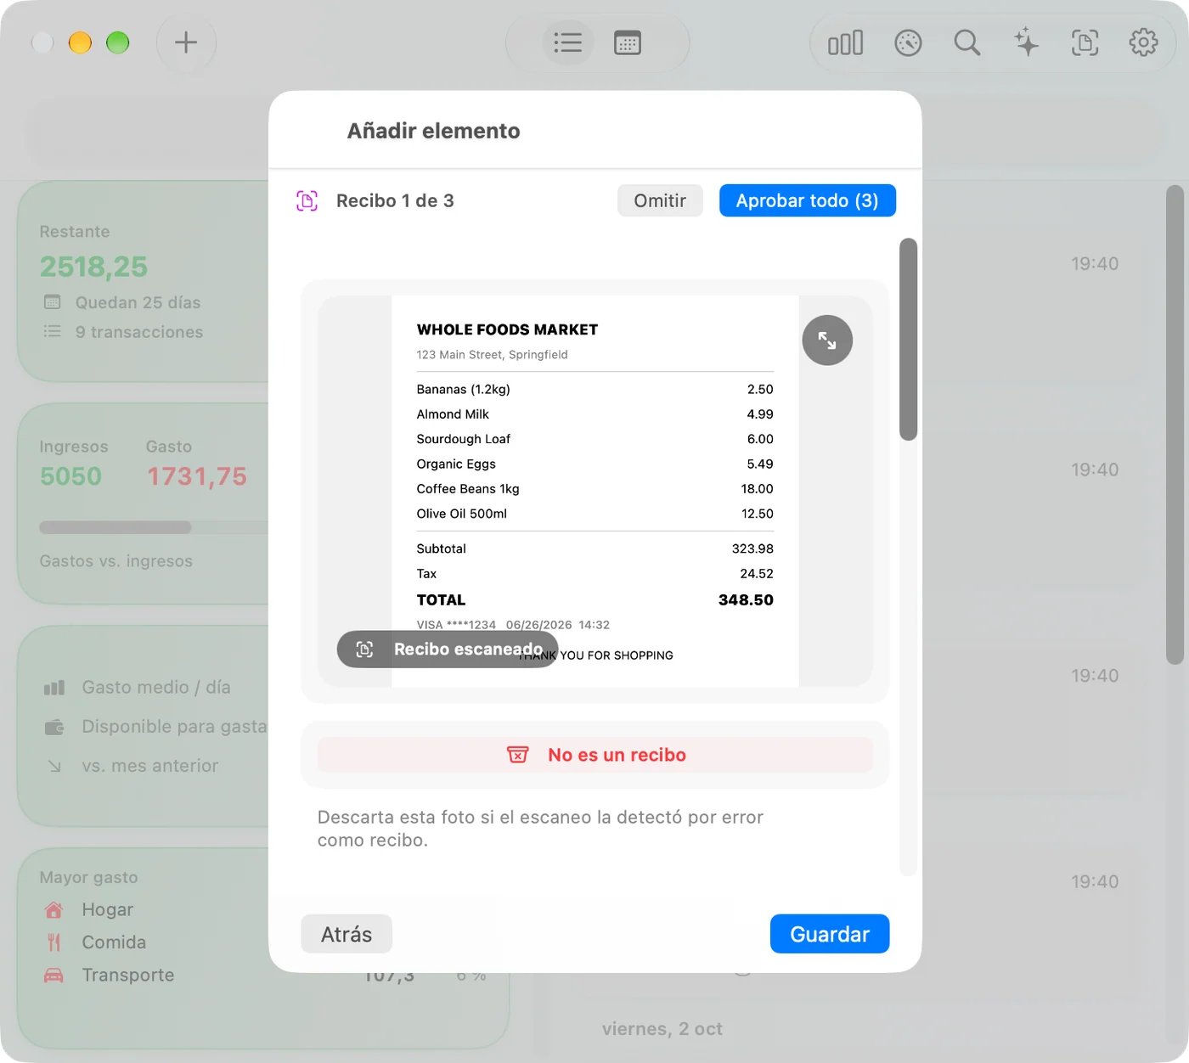Mark photo as No es un recibo
The height and width of the screenshot is (1063, 1189).
[x=595, y=755]
